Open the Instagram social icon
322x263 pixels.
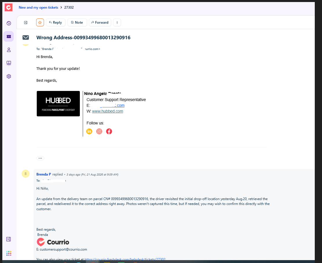pos(99,131)
